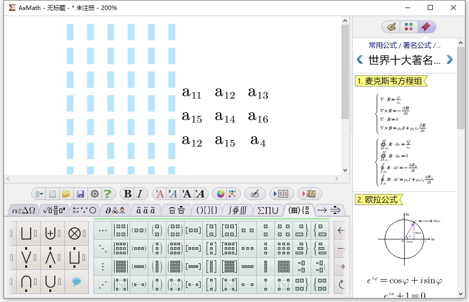Viewport: 469px width, 302px height.
Task: Select the handwriting input pen icon
Action: [255, 193]
